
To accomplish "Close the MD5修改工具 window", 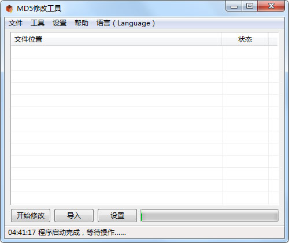I will (271, 6).
